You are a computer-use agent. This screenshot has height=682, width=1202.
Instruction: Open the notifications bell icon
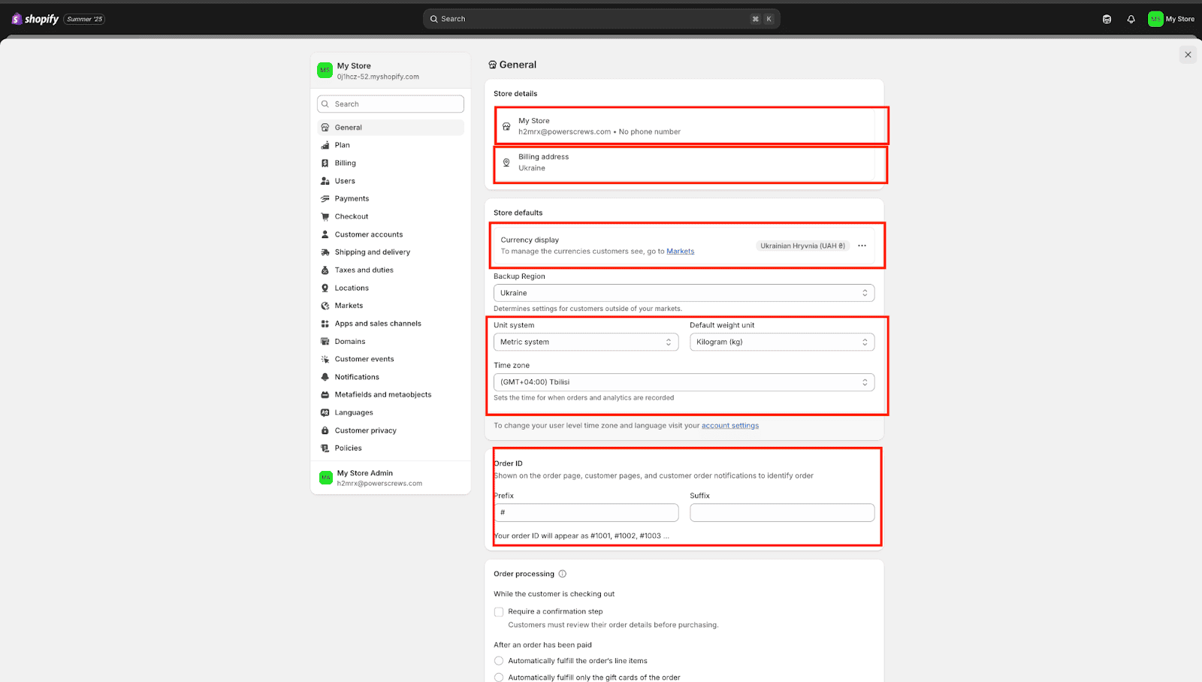pos(1131,19)
